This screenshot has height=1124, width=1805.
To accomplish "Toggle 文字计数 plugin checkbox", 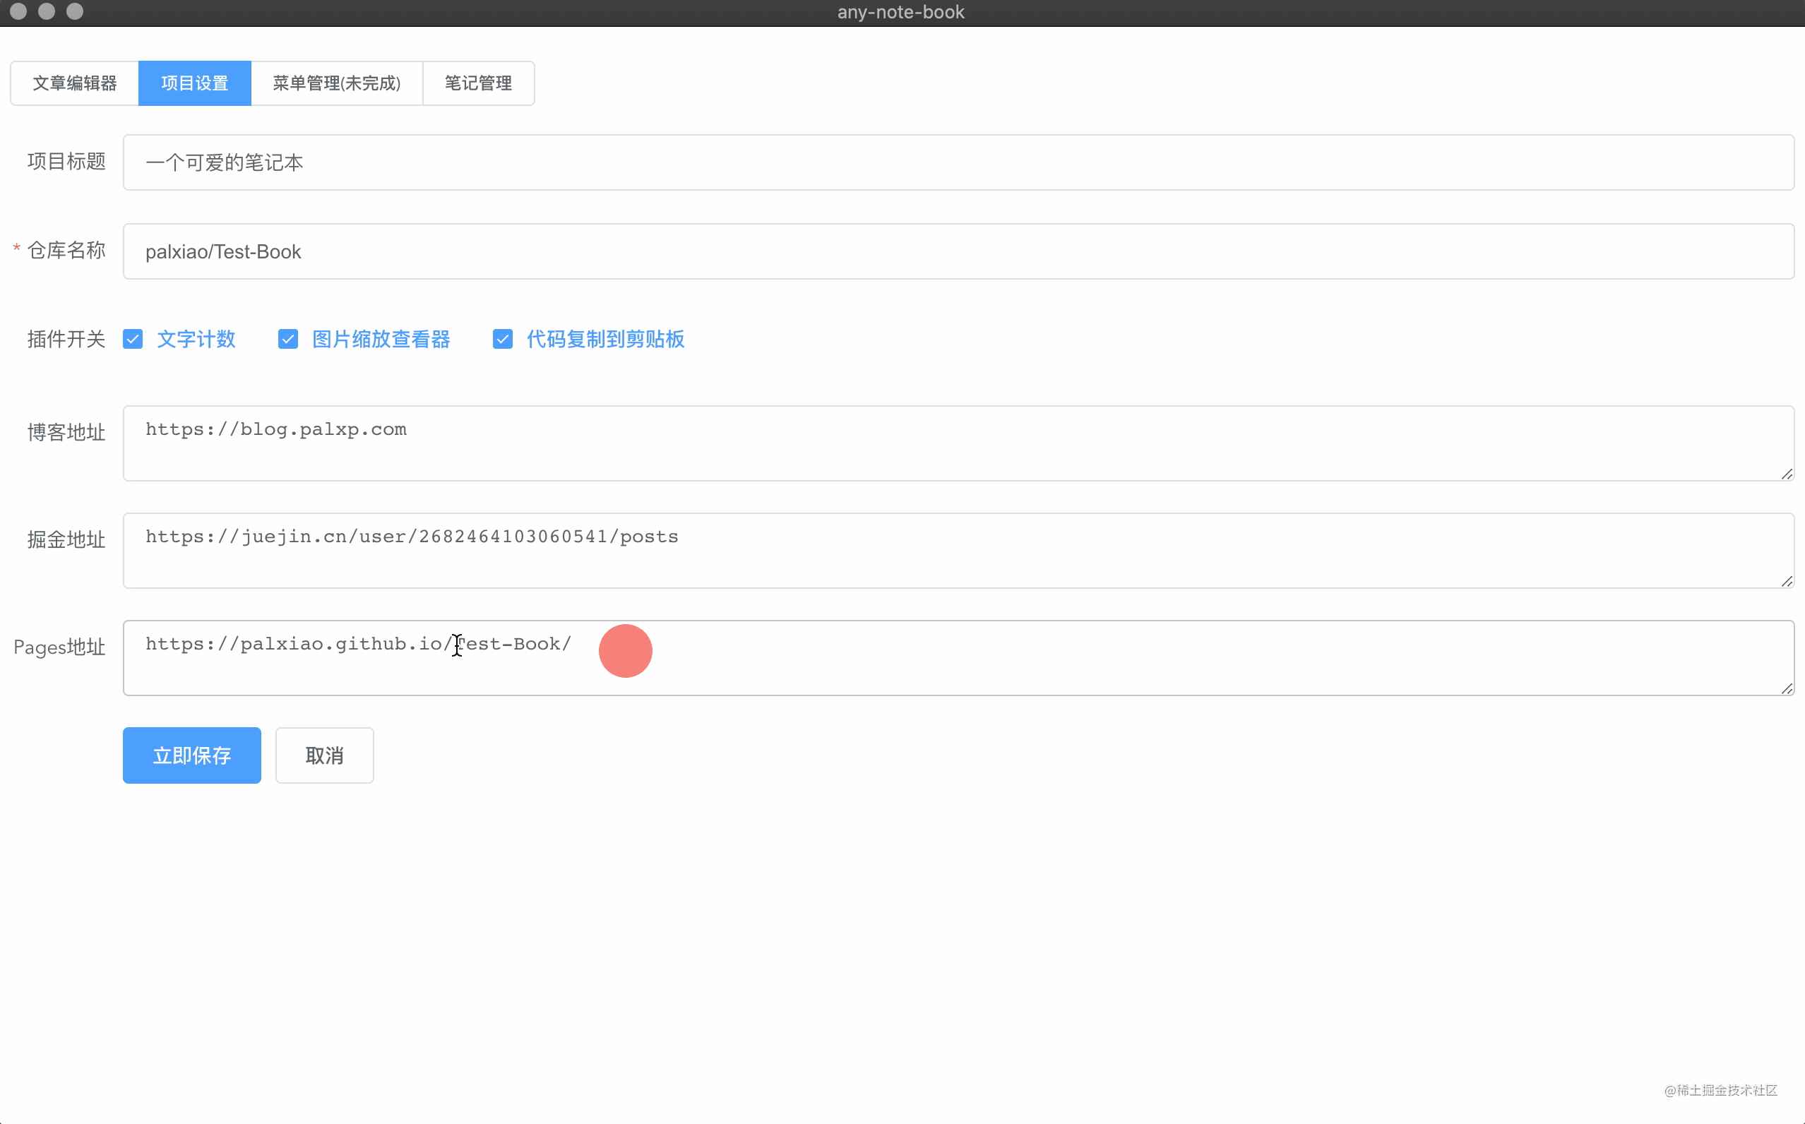I will click(x=132, y=338).
